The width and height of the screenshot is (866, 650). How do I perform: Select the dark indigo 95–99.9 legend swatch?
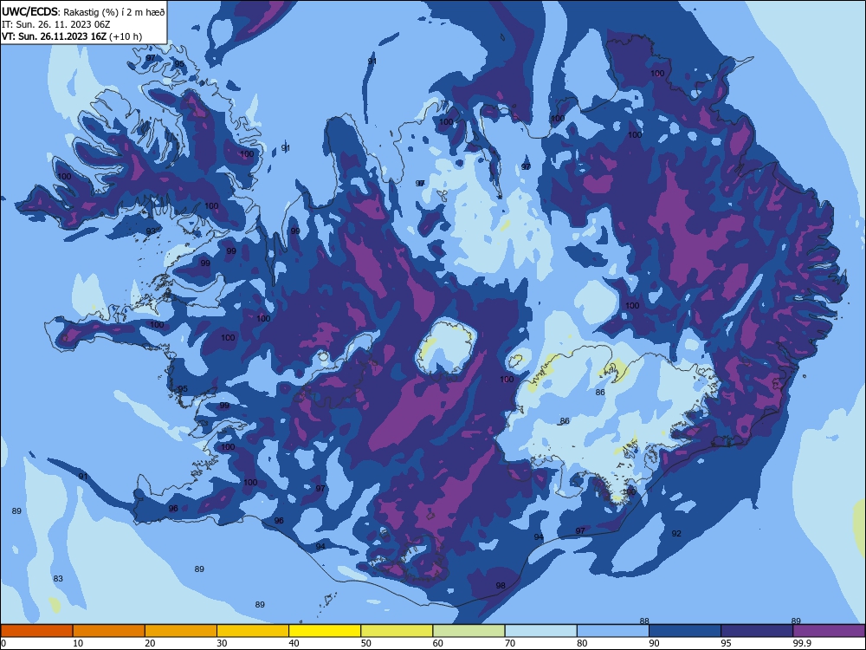[x=757, y=631]
